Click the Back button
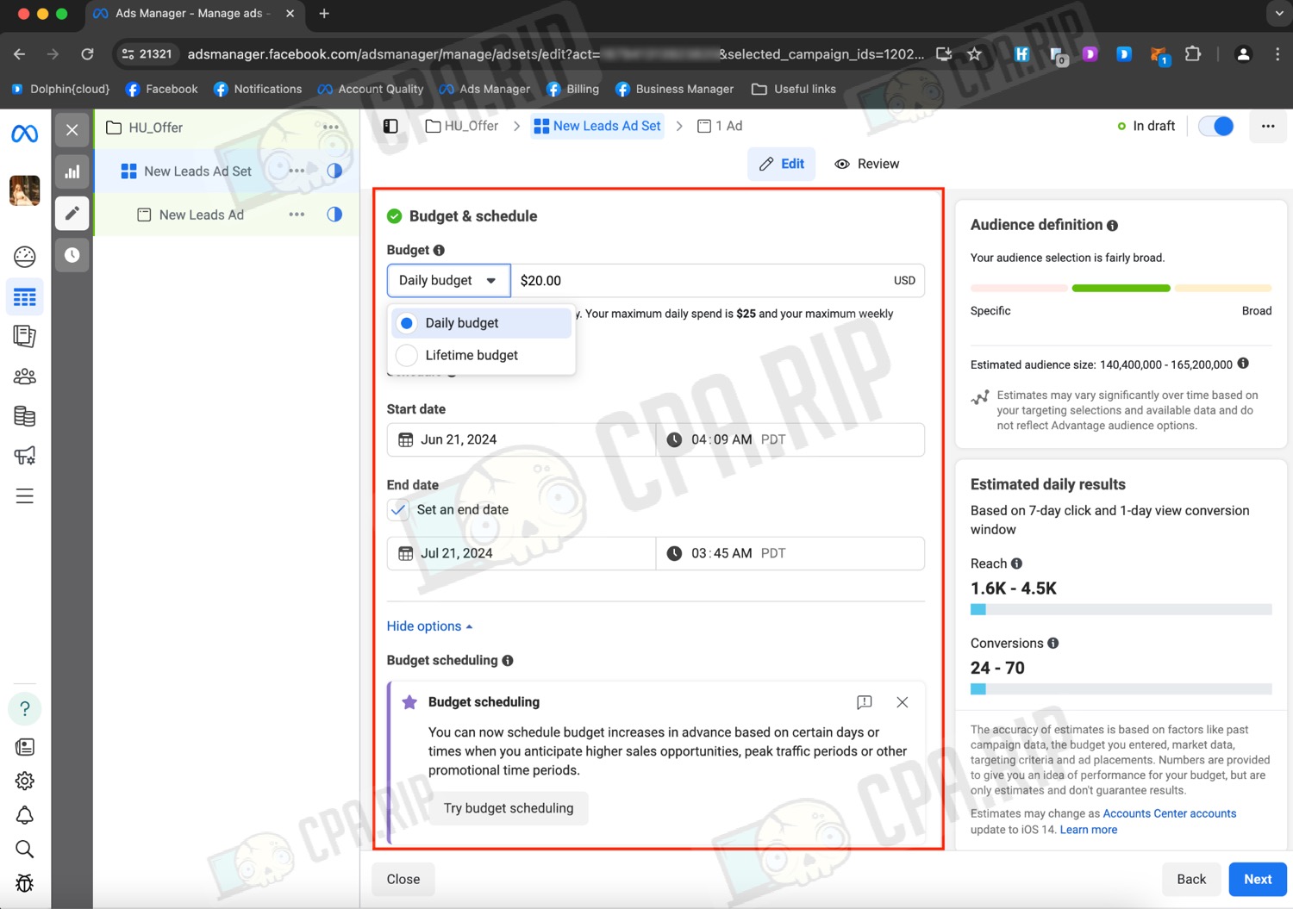This screenshot has height=909, width=1293. (x=1191, y=879)
